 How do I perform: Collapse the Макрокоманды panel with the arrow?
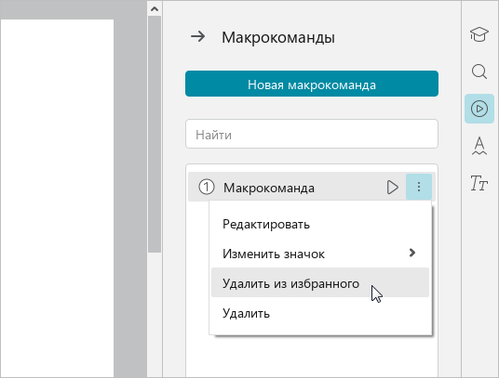tap(197, 37)
